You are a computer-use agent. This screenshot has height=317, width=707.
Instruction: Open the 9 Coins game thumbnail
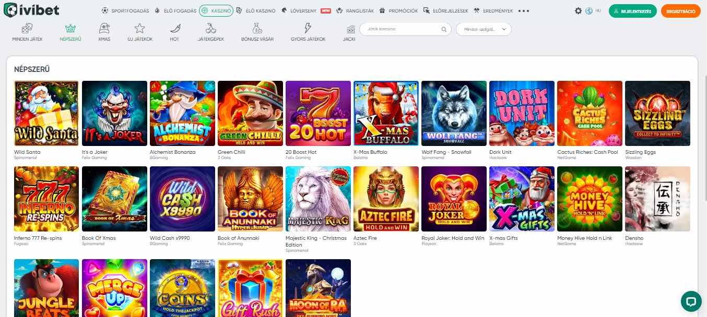(182, 288)
